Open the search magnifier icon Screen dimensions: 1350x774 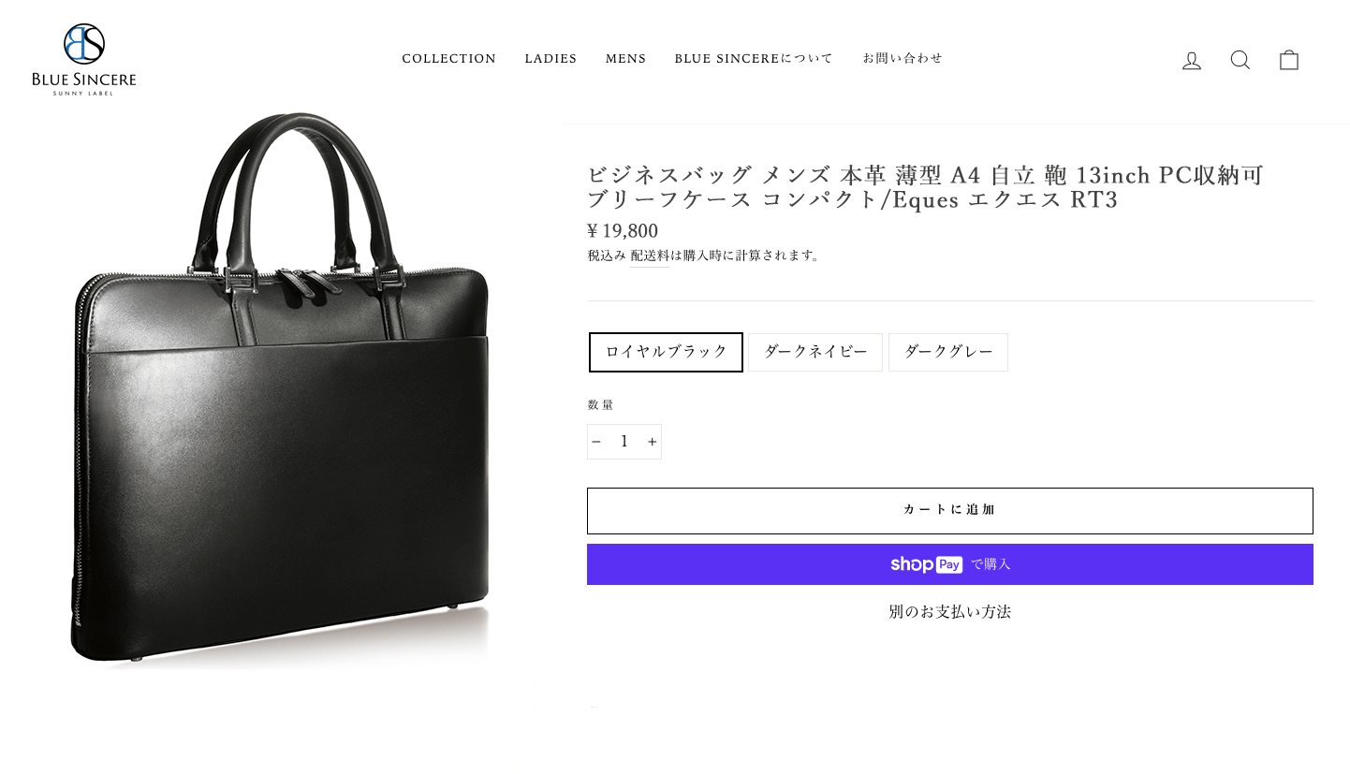1240,60
